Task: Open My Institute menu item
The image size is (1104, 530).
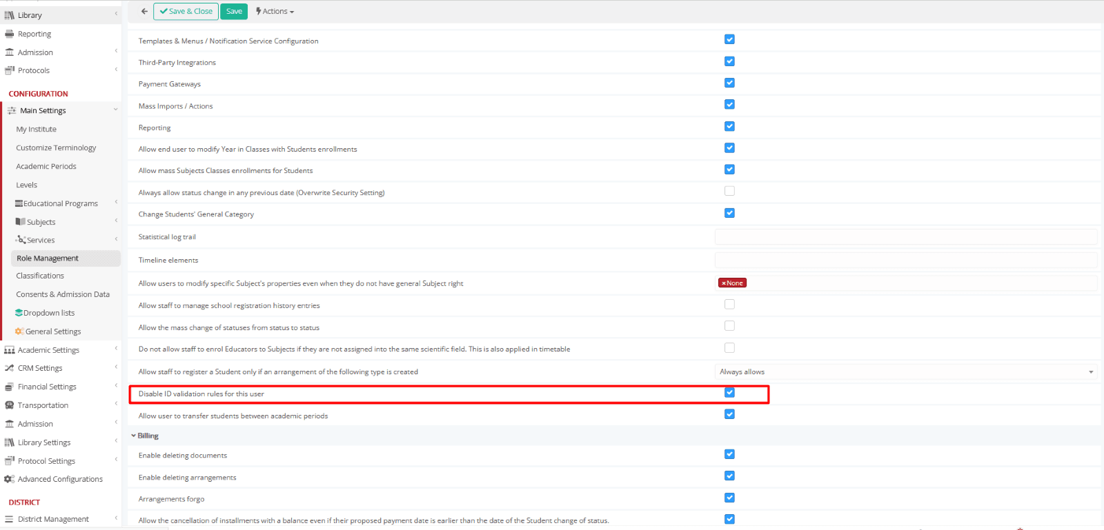Action: tap(37, 129)
